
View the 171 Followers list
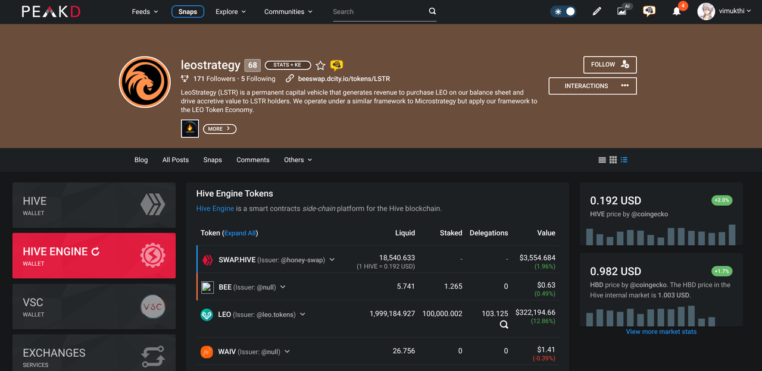pos(214,78)
